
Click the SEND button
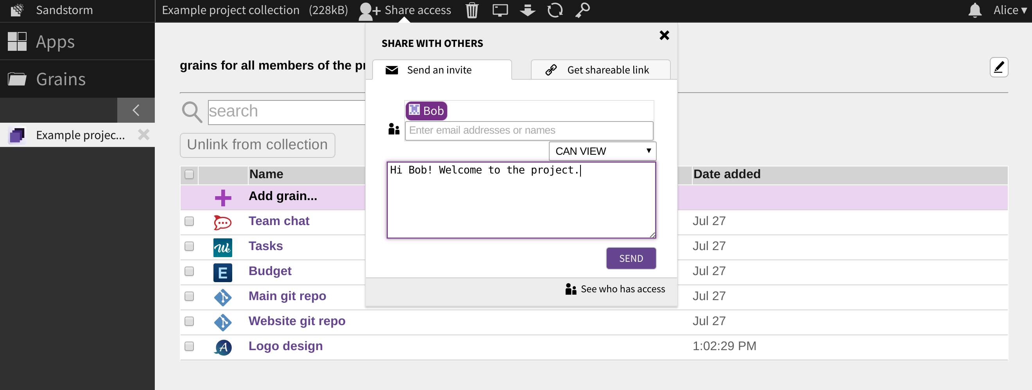click(631, 258)
